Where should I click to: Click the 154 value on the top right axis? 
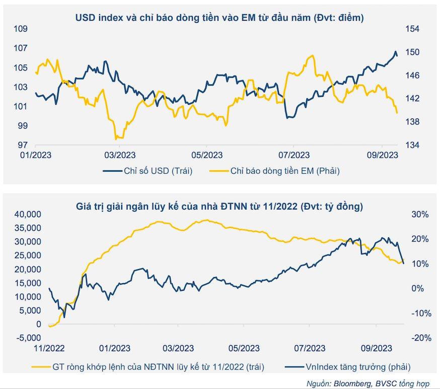(x=412, y=29)
